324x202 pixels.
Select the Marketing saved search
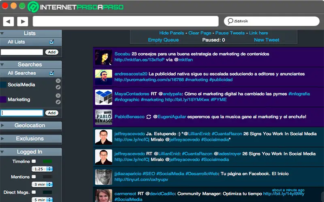[x=19, y=99]
